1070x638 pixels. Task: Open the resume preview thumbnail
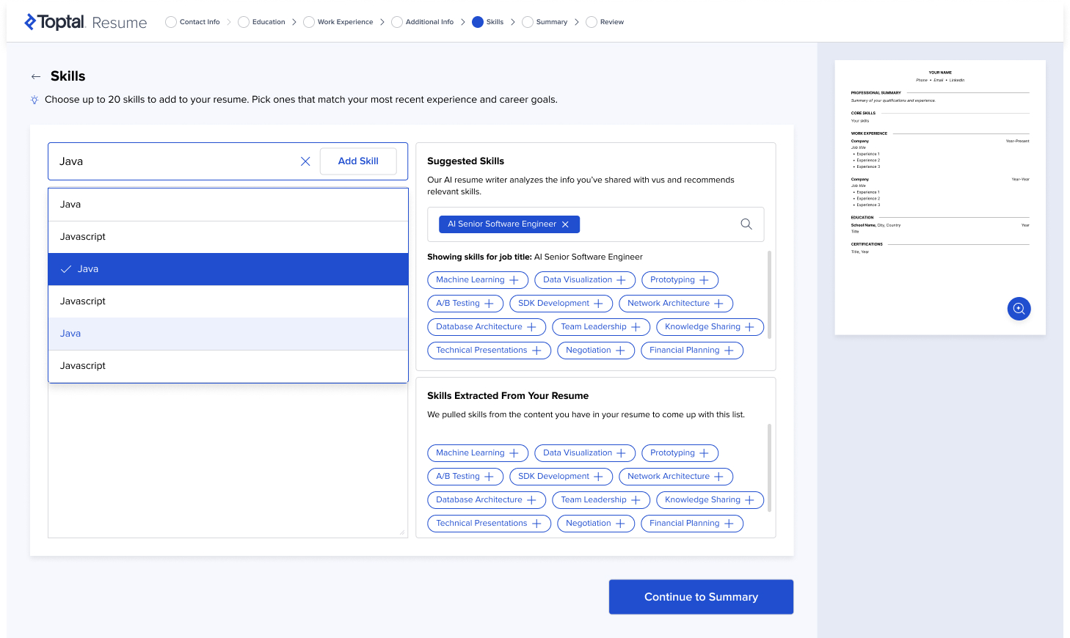point(940,198)
